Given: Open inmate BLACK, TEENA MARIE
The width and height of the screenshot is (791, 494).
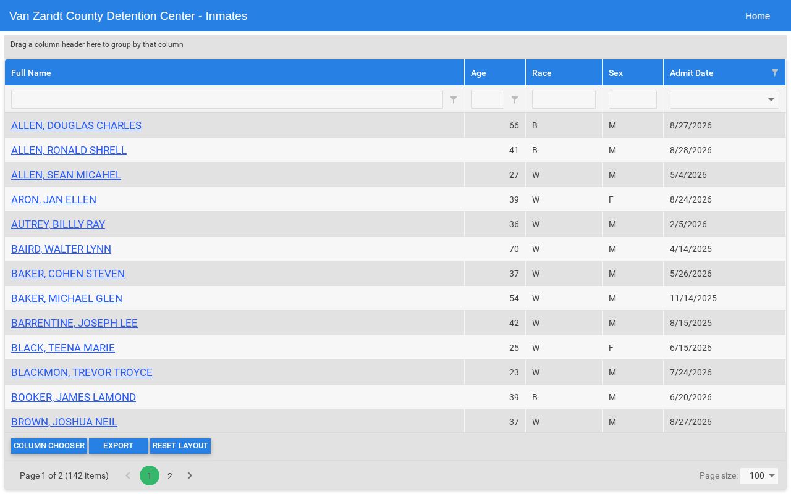Looking at the screenshot, I should pyautogui.click(x=63, y=348).
